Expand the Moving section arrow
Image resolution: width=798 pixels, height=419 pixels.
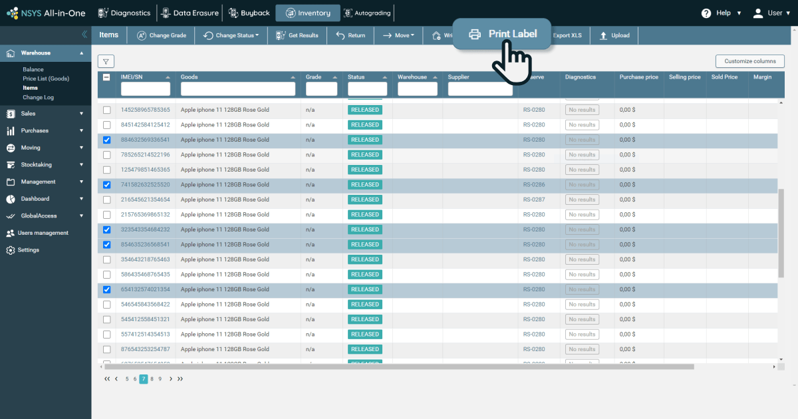[x=81, y=148]
